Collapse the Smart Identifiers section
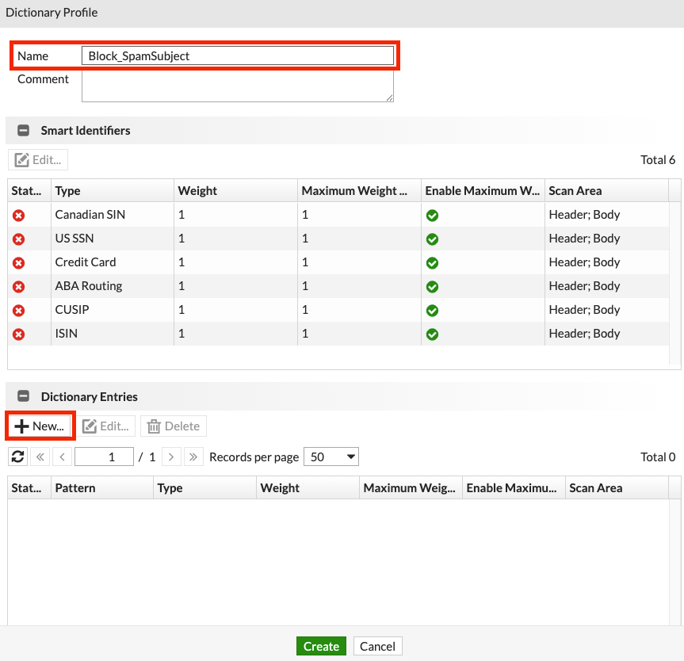684x661 pixels. coord(24,131)
